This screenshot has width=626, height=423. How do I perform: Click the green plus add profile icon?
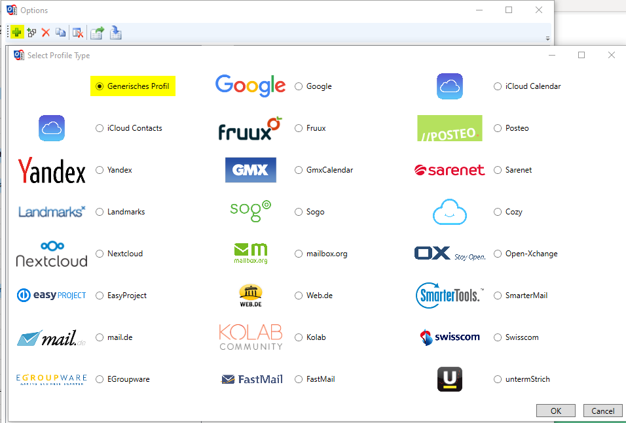click(17, 32)
